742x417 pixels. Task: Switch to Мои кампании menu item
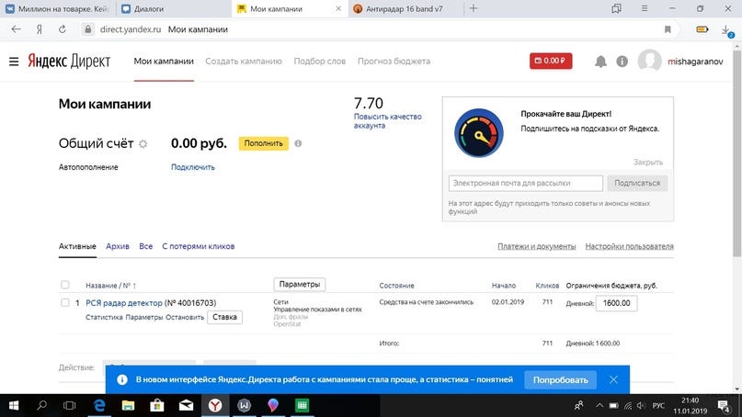tap(164, 61)
